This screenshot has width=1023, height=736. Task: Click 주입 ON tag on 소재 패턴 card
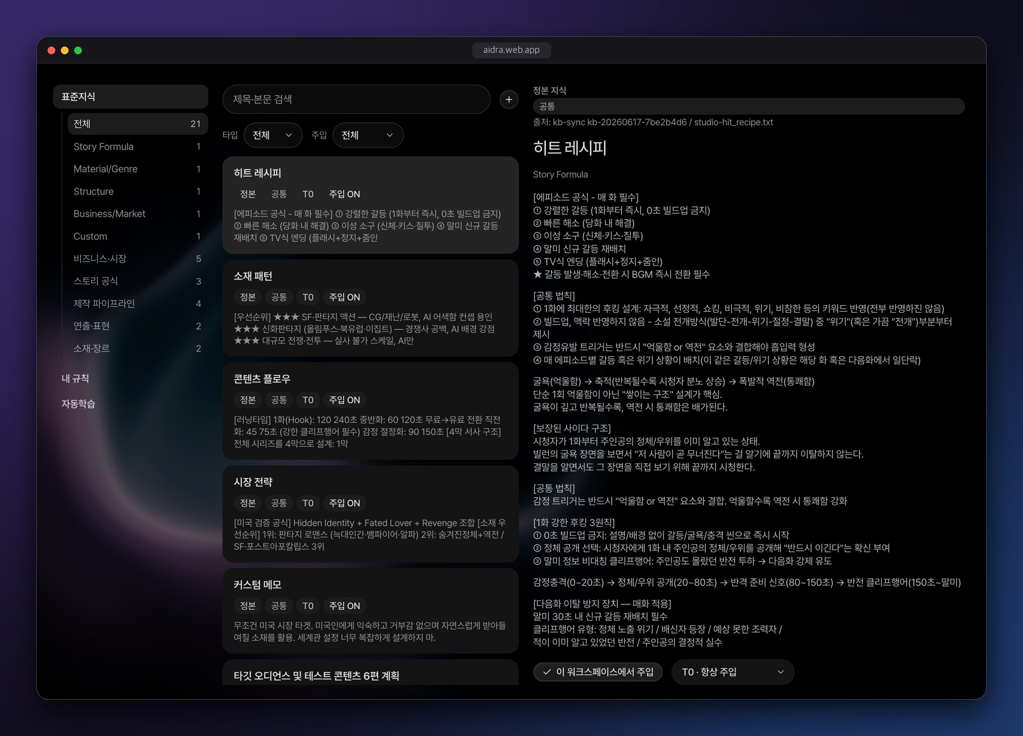[344, 297]
